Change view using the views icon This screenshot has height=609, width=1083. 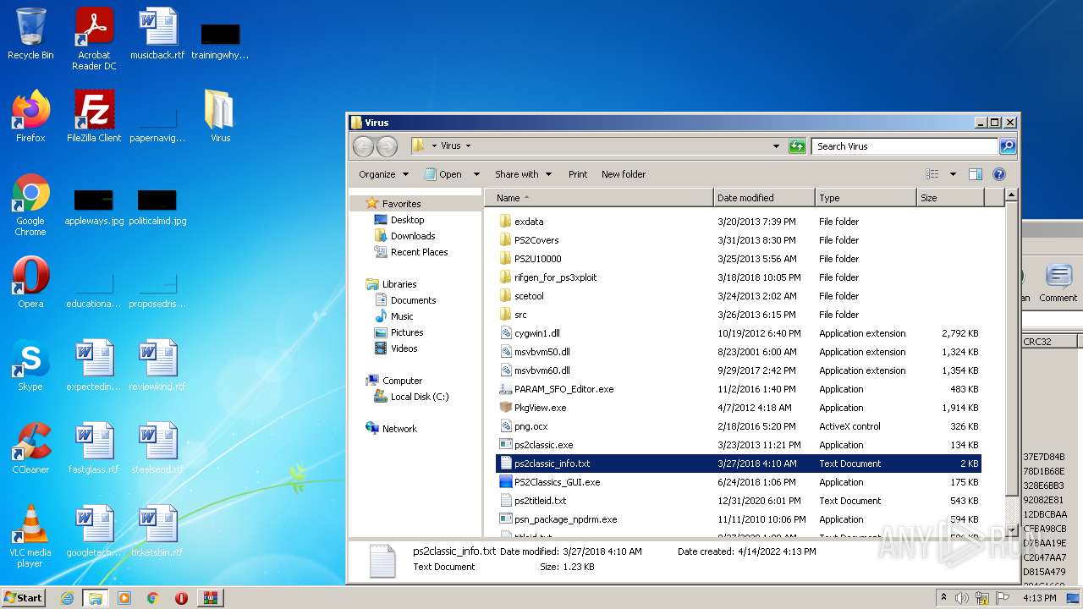coord(932,174)
